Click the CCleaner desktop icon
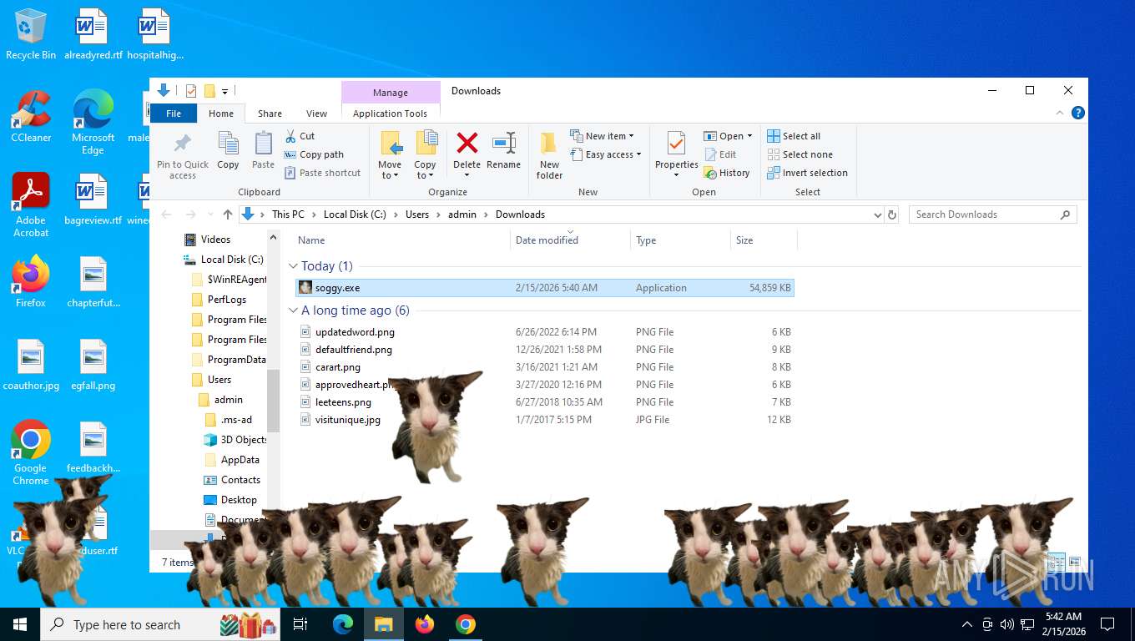 tap(31, 116)
